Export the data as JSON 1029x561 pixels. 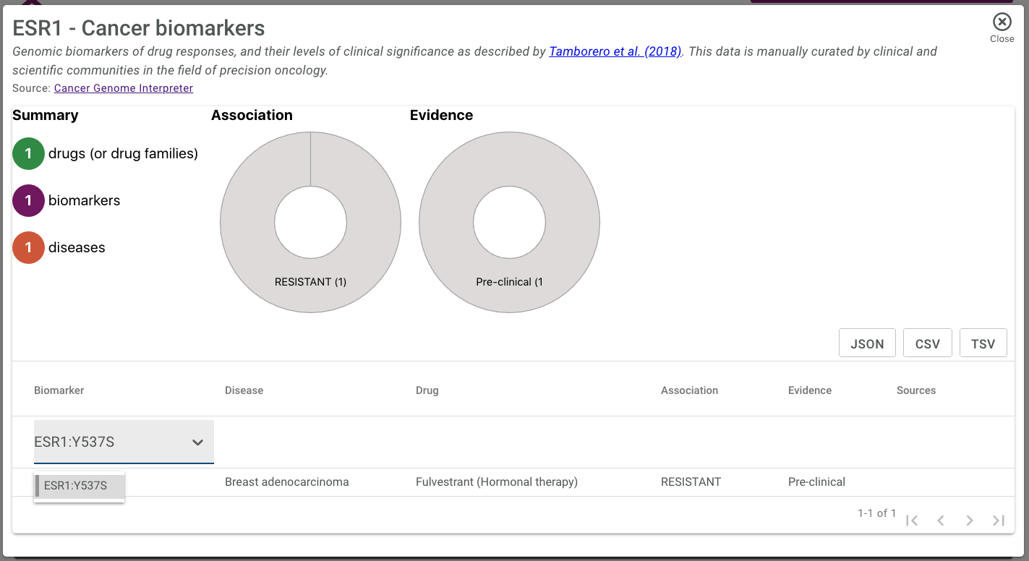tap(867, 343)
